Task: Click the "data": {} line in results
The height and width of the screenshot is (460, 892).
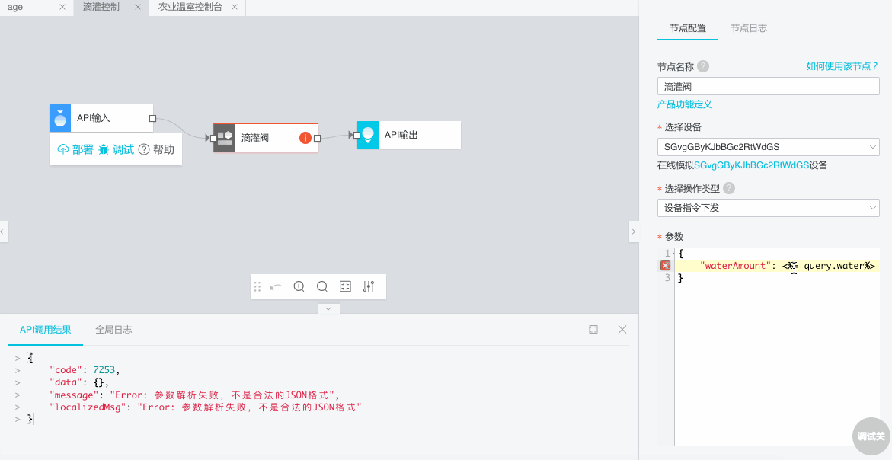Action: [78, 382]
